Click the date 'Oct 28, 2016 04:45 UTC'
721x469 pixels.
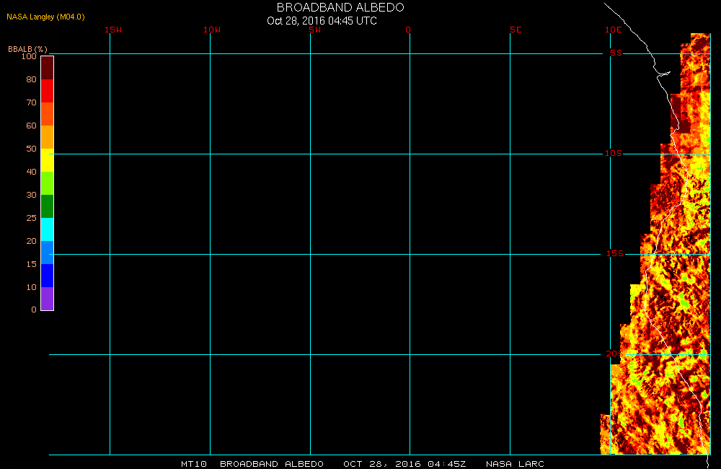click(322, 21)
